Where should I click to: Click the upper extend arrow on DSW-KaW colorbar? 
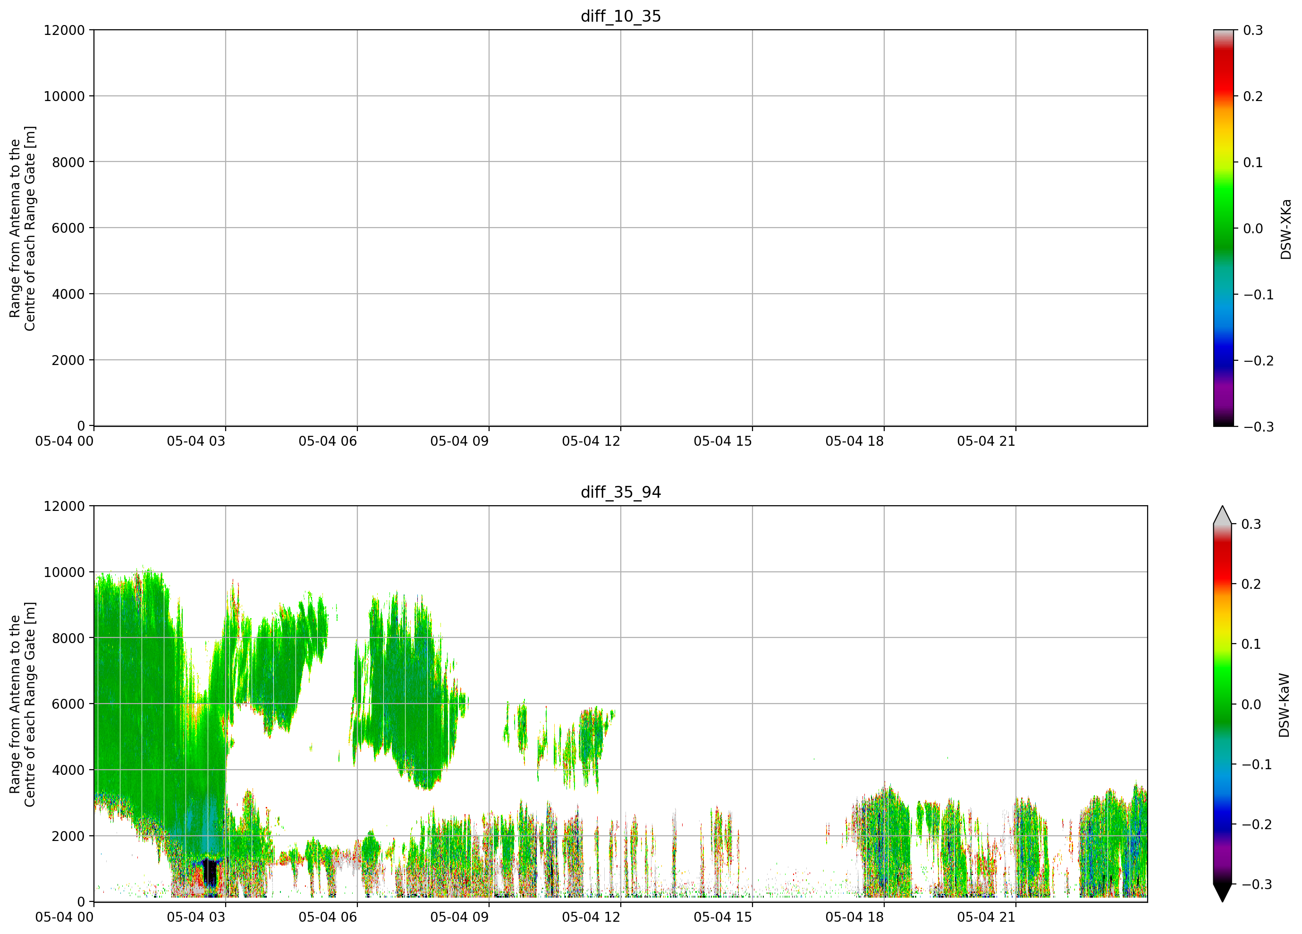click(x=1223, y=516)
